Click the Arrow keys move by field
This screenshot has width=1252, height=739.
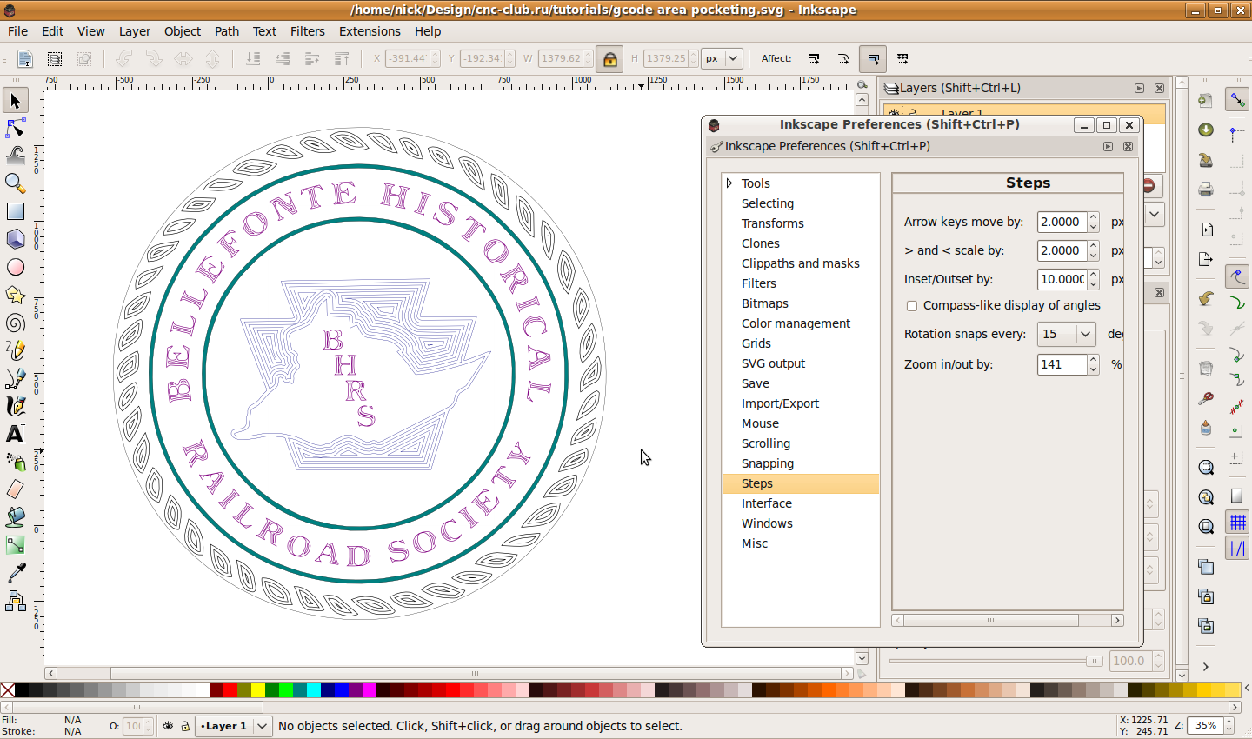tap(1062, 222)
